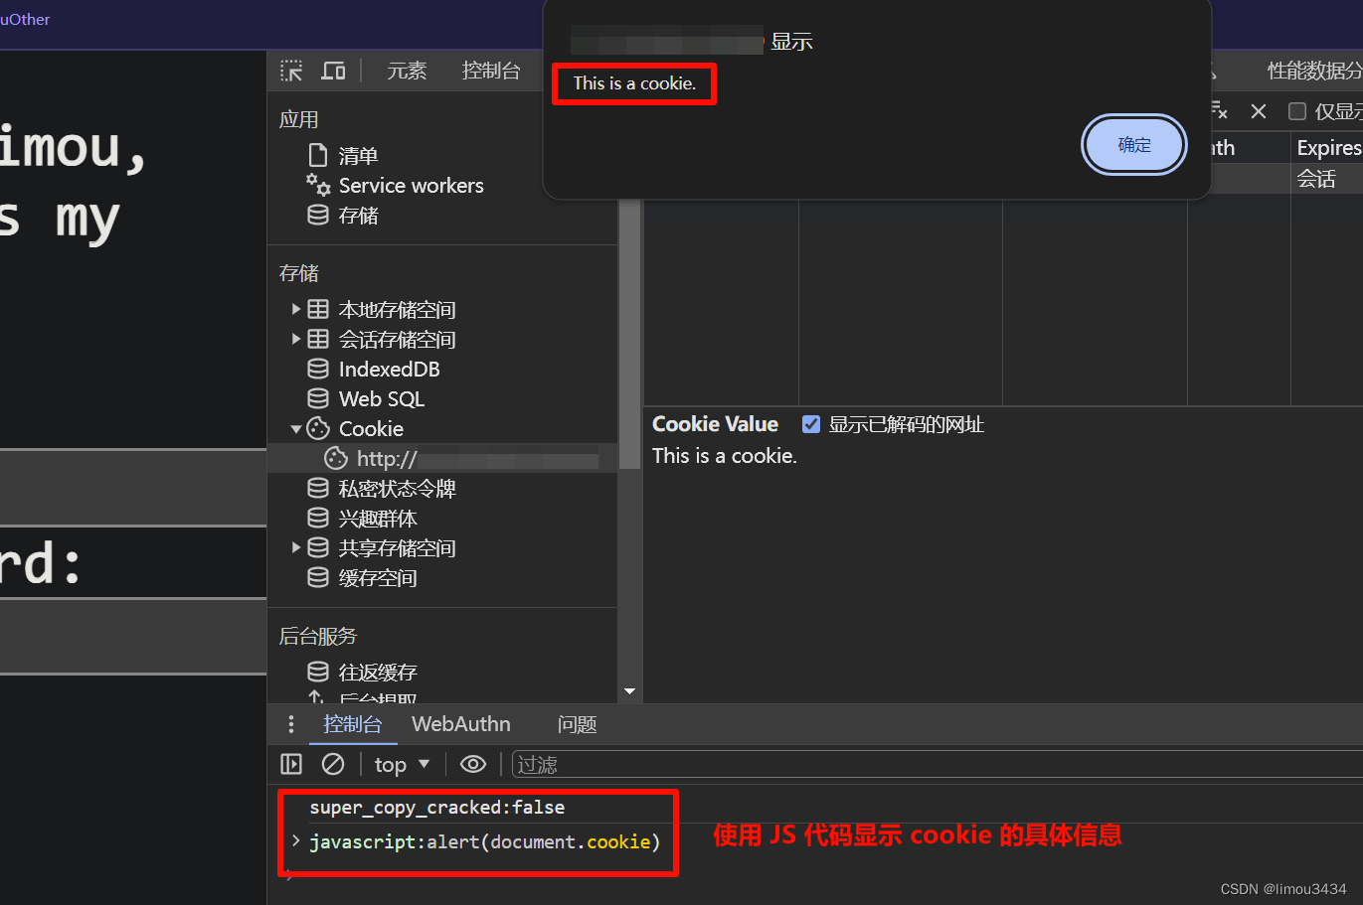Viewport: 1363px width, 905px height.
Task: Click the 后台服务 section heading
Action: point(318,636)
